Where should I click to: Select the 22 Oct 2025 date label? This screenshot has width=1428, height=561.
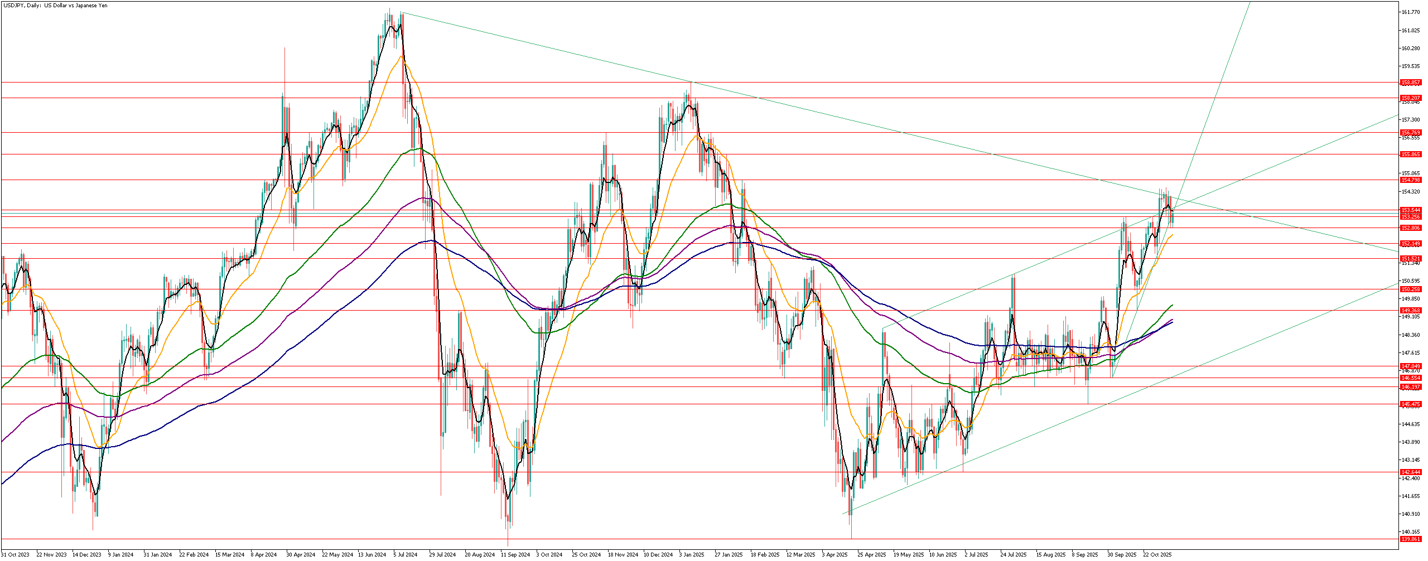pos(1159,555)
